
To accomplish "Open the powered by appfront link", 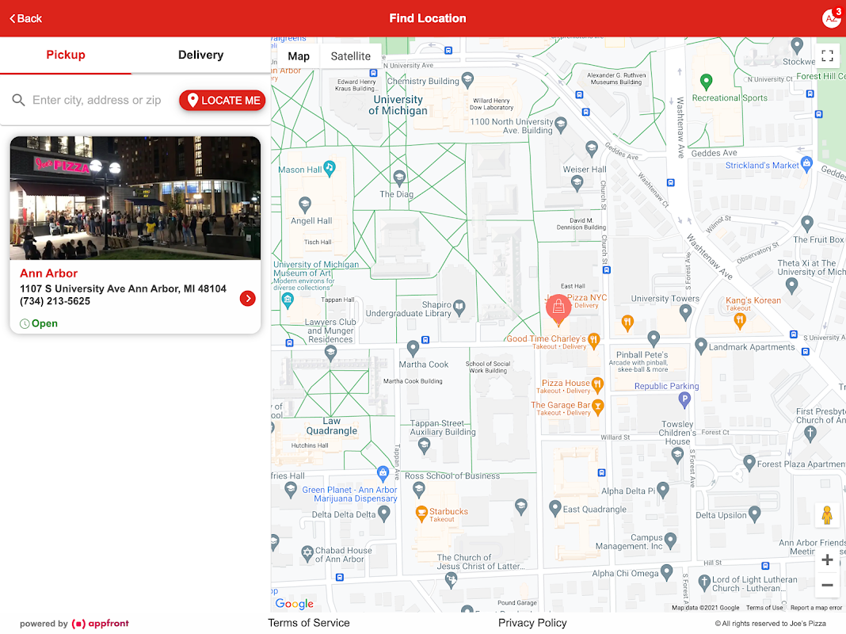I will tap(74, 623).
